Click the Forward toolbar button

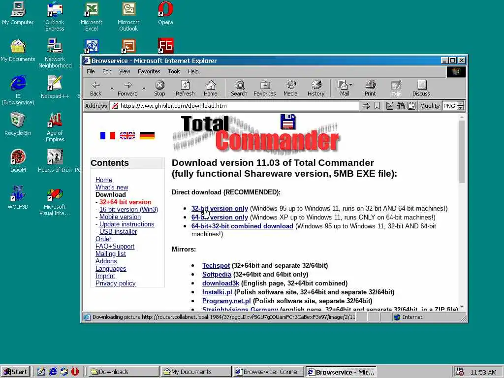pyautogui.click(x=127, y=89)
